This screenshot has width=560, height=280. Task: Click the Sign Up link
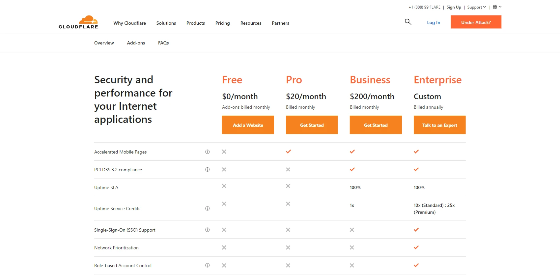(x=454, y=7)
